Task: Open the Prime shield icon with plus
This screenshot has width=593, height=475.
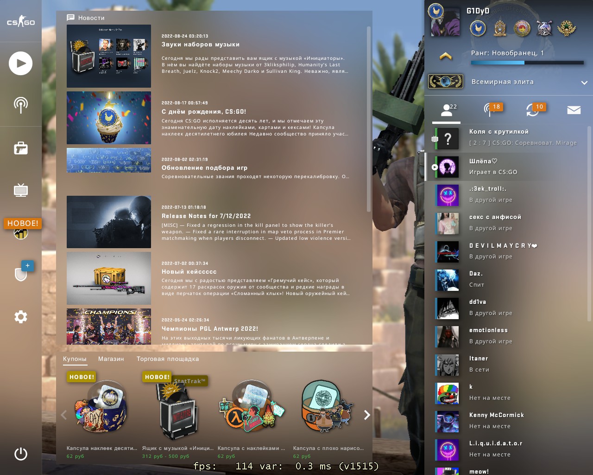Action: [x=21, y=274]
